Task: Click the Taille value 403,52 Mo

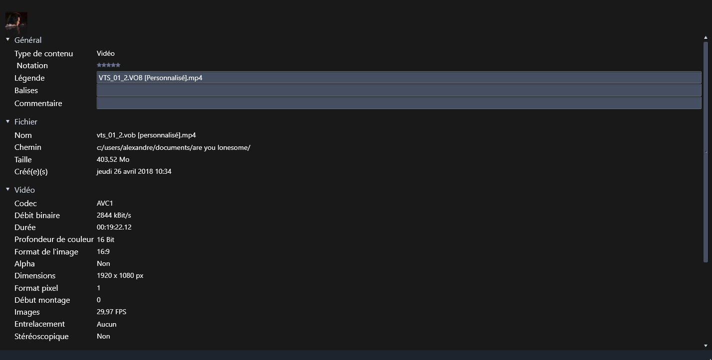Action: point(113,159)
